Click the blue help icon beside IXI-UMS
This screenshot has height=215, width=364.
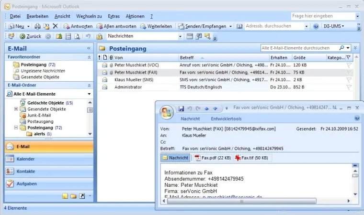(x=316, y=26)
